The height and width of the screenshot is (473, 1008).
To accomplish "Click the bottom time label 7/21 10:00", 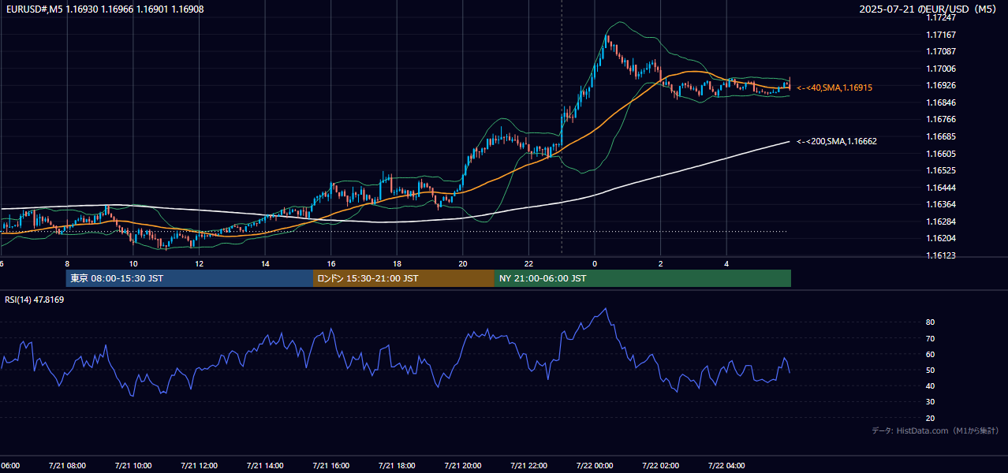I will point(133,465).
